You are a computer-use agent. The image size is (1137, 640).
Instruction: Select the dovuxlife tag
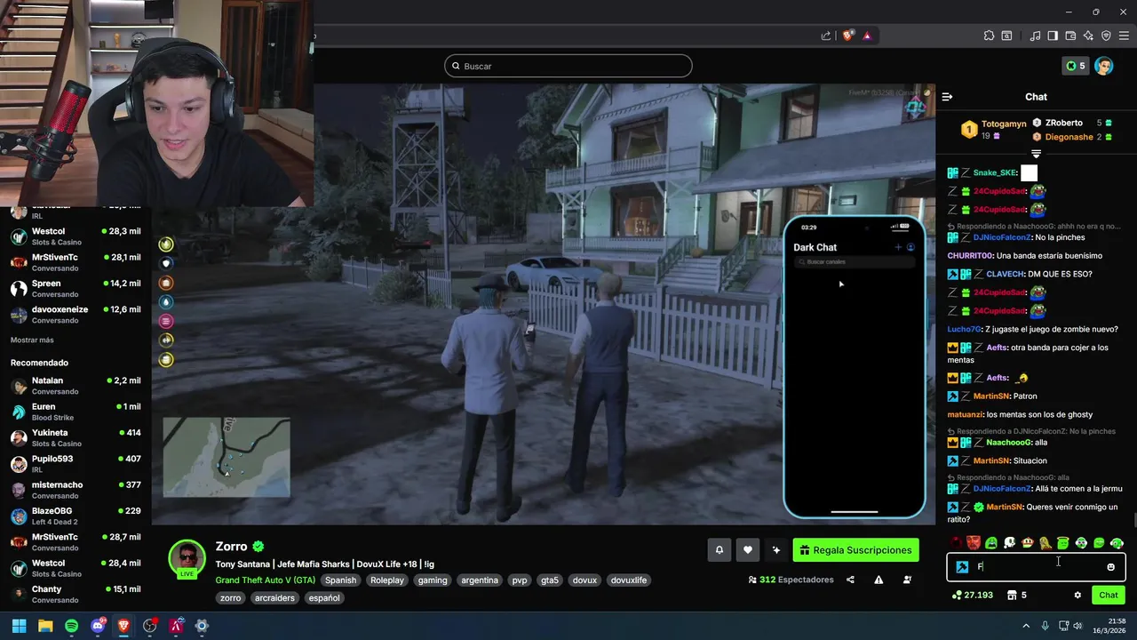tap(629, 580)
